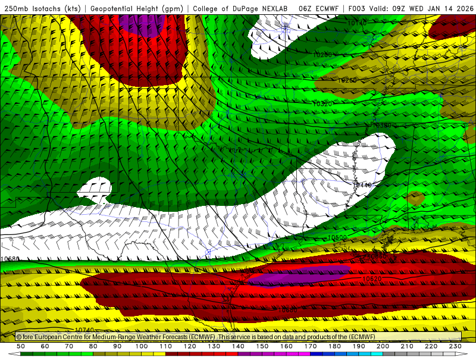Select the '06Z ECMWF' model run label
The image size is (476, 357).
click(318, 8)
